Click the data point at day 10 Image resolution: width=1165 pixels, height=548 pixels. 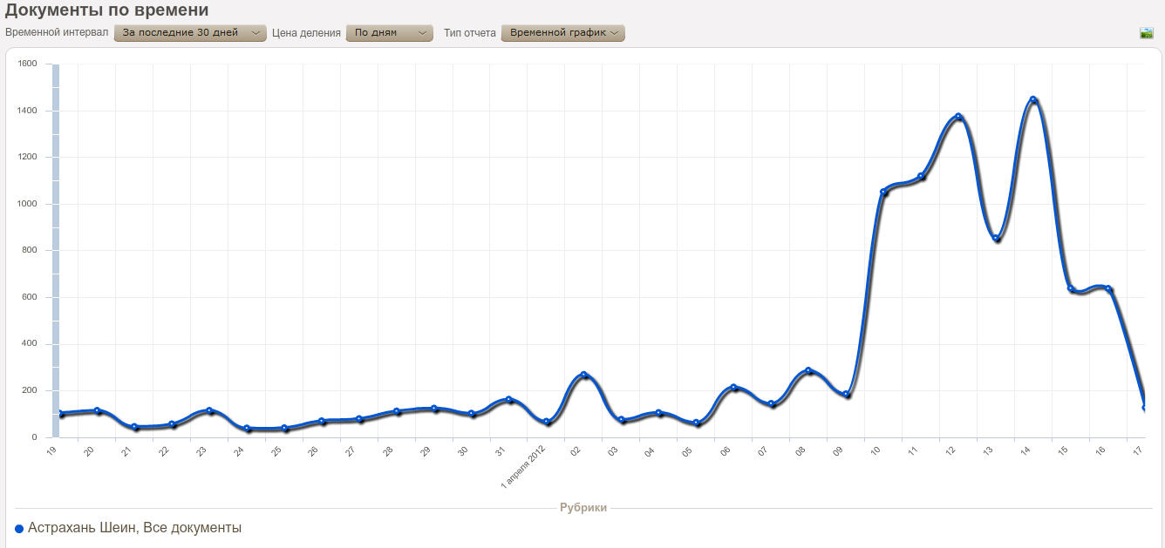(883, 192)
